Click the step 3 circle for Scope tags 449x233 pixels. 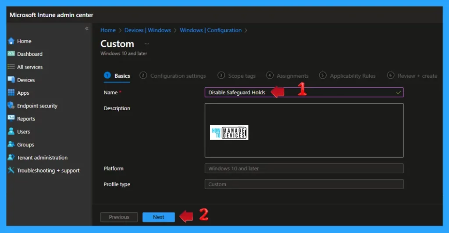coord(221,75)
